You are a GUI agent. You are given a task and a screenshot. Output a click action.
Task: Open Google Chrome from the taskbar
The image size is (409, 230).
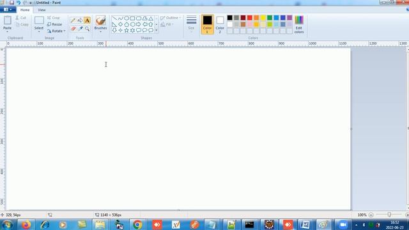click(137, 224)
